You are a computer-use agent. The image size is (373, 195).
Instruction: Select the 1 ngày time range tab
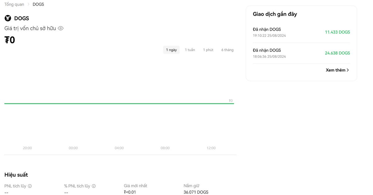(x=171, y=50)
